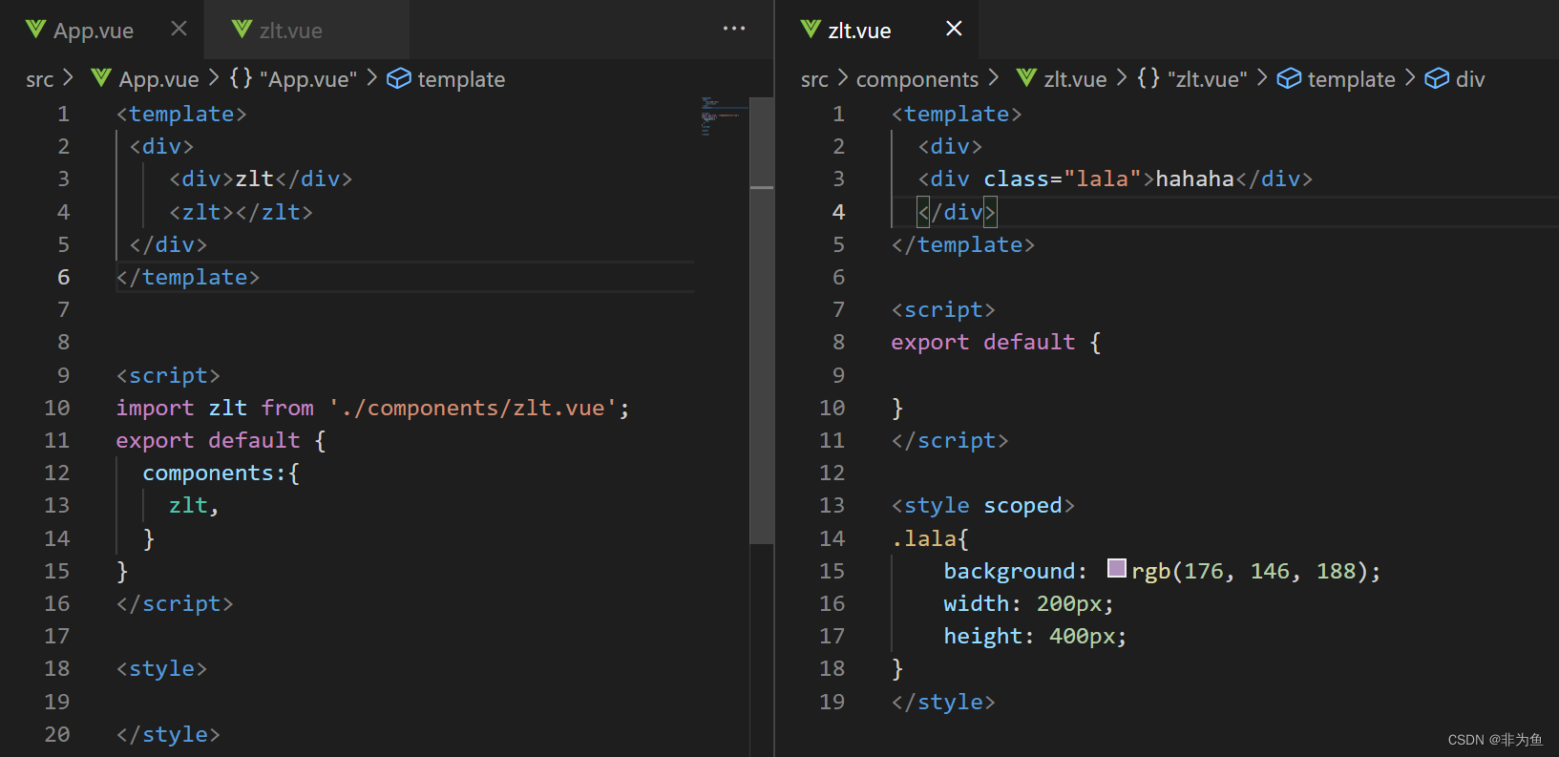This screenshot has width=1559, height=757.
Task: Click line number 4 in right zlt.vue
Action: (x=838, y=212)
